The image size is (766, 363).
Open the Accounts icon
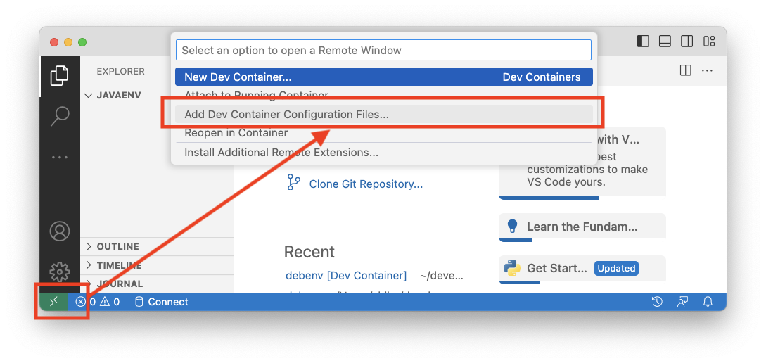pos(60,231)
